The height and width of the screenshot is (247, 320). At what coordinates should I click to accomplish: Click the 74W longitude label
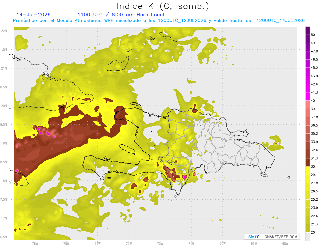(97, 244)
